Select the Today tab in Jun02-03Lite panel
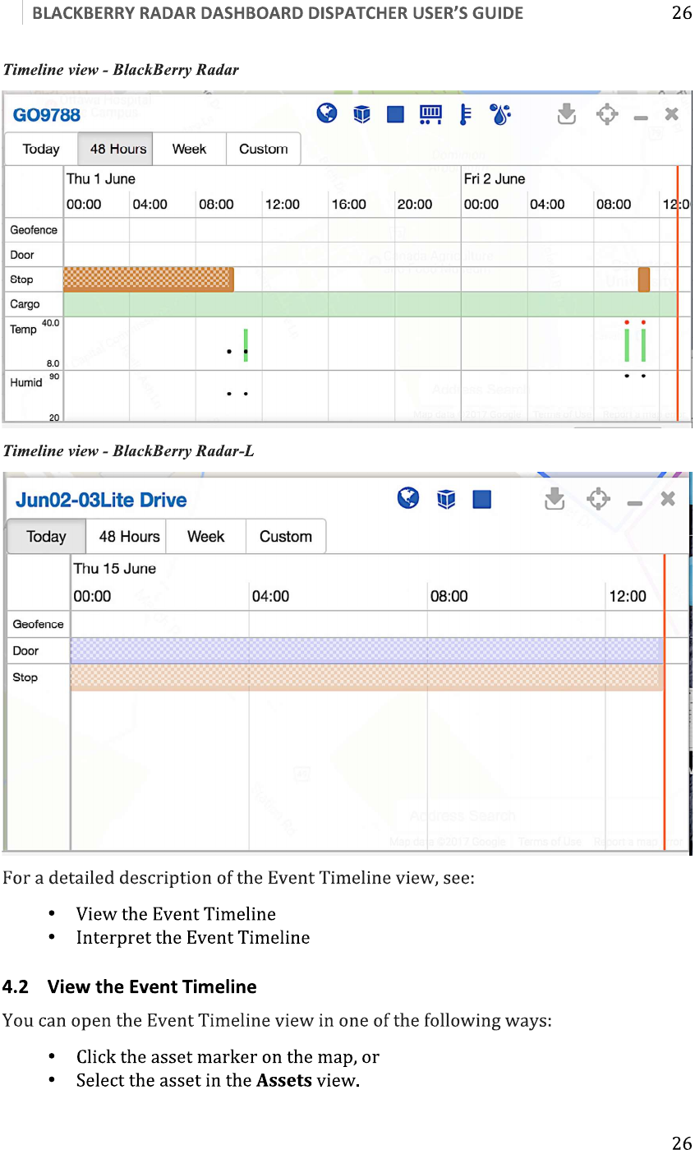The image size is (695, 1150). click(x=46, y=536)
